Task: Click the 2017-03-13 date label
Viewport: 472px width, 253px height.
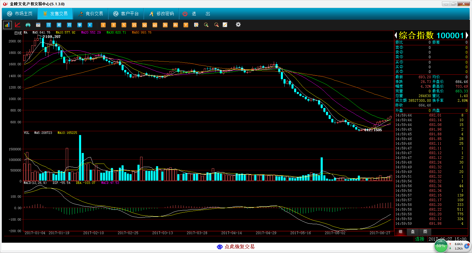Action: 163,233
